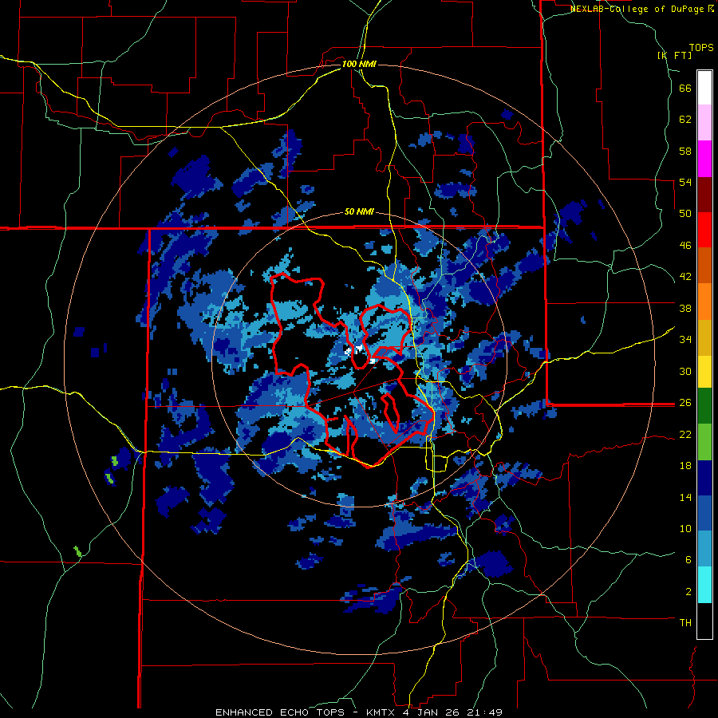
Task: Click the '34' legend value
Action: (685, 339)
